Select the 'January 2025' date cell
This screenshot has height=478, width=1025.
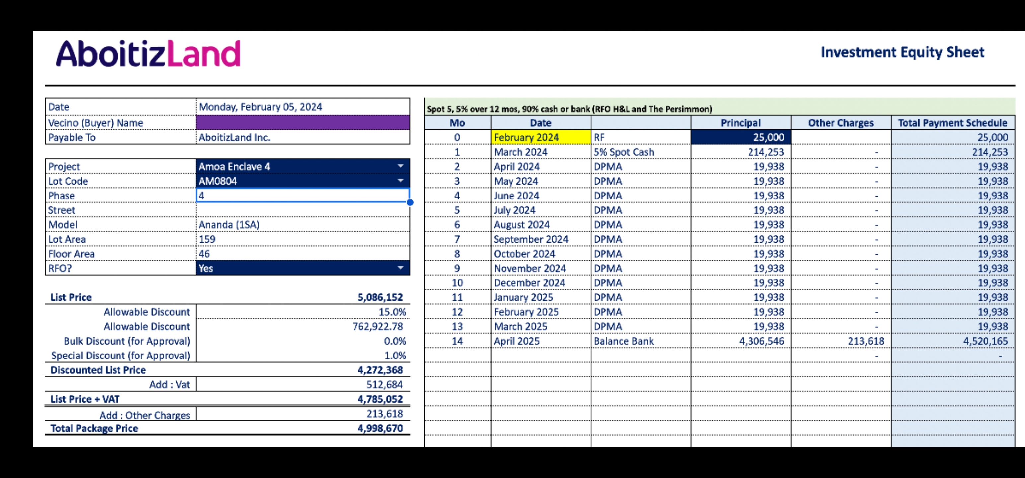tap(541, 297)
